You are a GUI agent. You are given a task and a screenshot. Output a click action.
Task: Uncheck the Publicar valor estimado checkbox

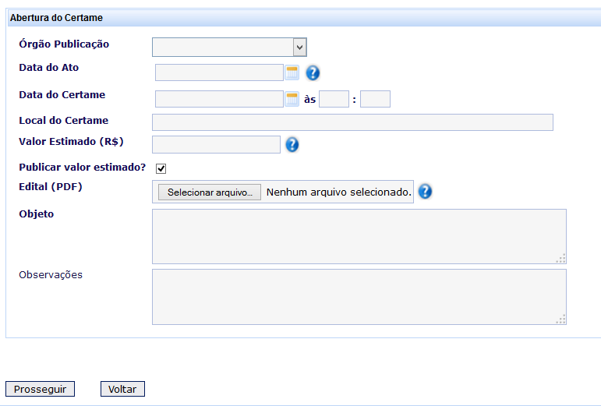[x=161, y=168]
